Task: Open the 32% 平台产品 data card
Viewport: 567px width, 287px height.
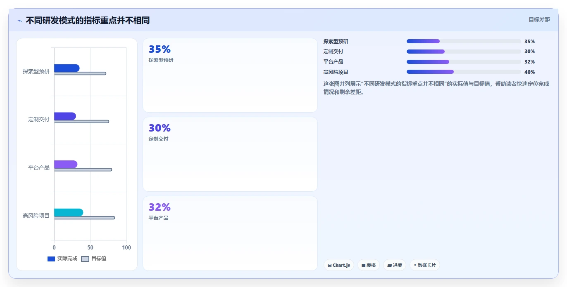Action: pyautogui.click(x=230, y=233)
